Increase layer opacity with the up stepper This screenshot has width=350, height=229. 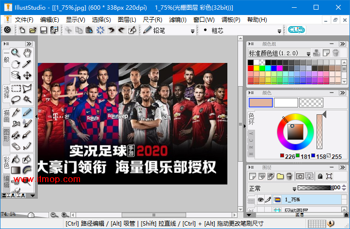pyautogui.click(x=344, y=186)
